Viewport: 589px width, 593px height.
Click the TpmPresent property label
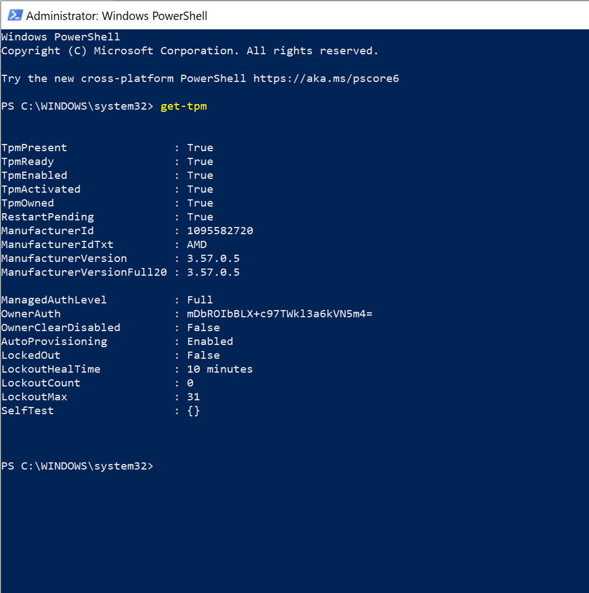(34, 148)
